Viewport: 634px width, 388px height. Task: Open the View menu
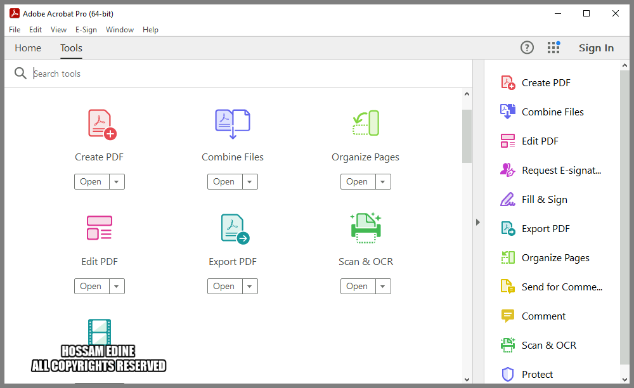pos(58,30)
